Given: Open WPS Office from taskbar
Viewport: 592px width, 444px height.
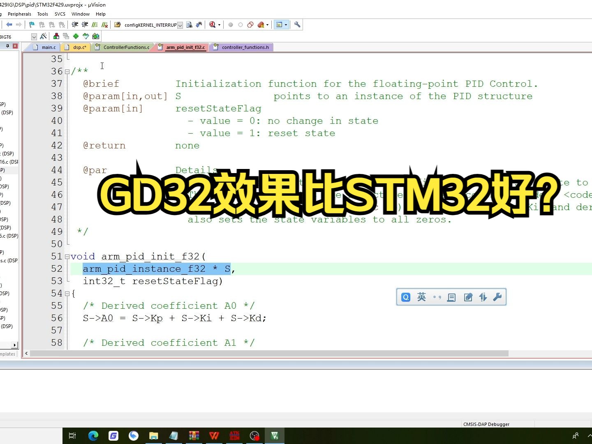Looking at the screenshot, I should coord(214,436).
